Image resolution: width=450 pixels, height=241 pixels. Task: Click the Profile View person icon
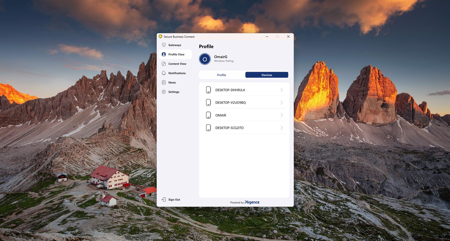click(x=164, y=54)
